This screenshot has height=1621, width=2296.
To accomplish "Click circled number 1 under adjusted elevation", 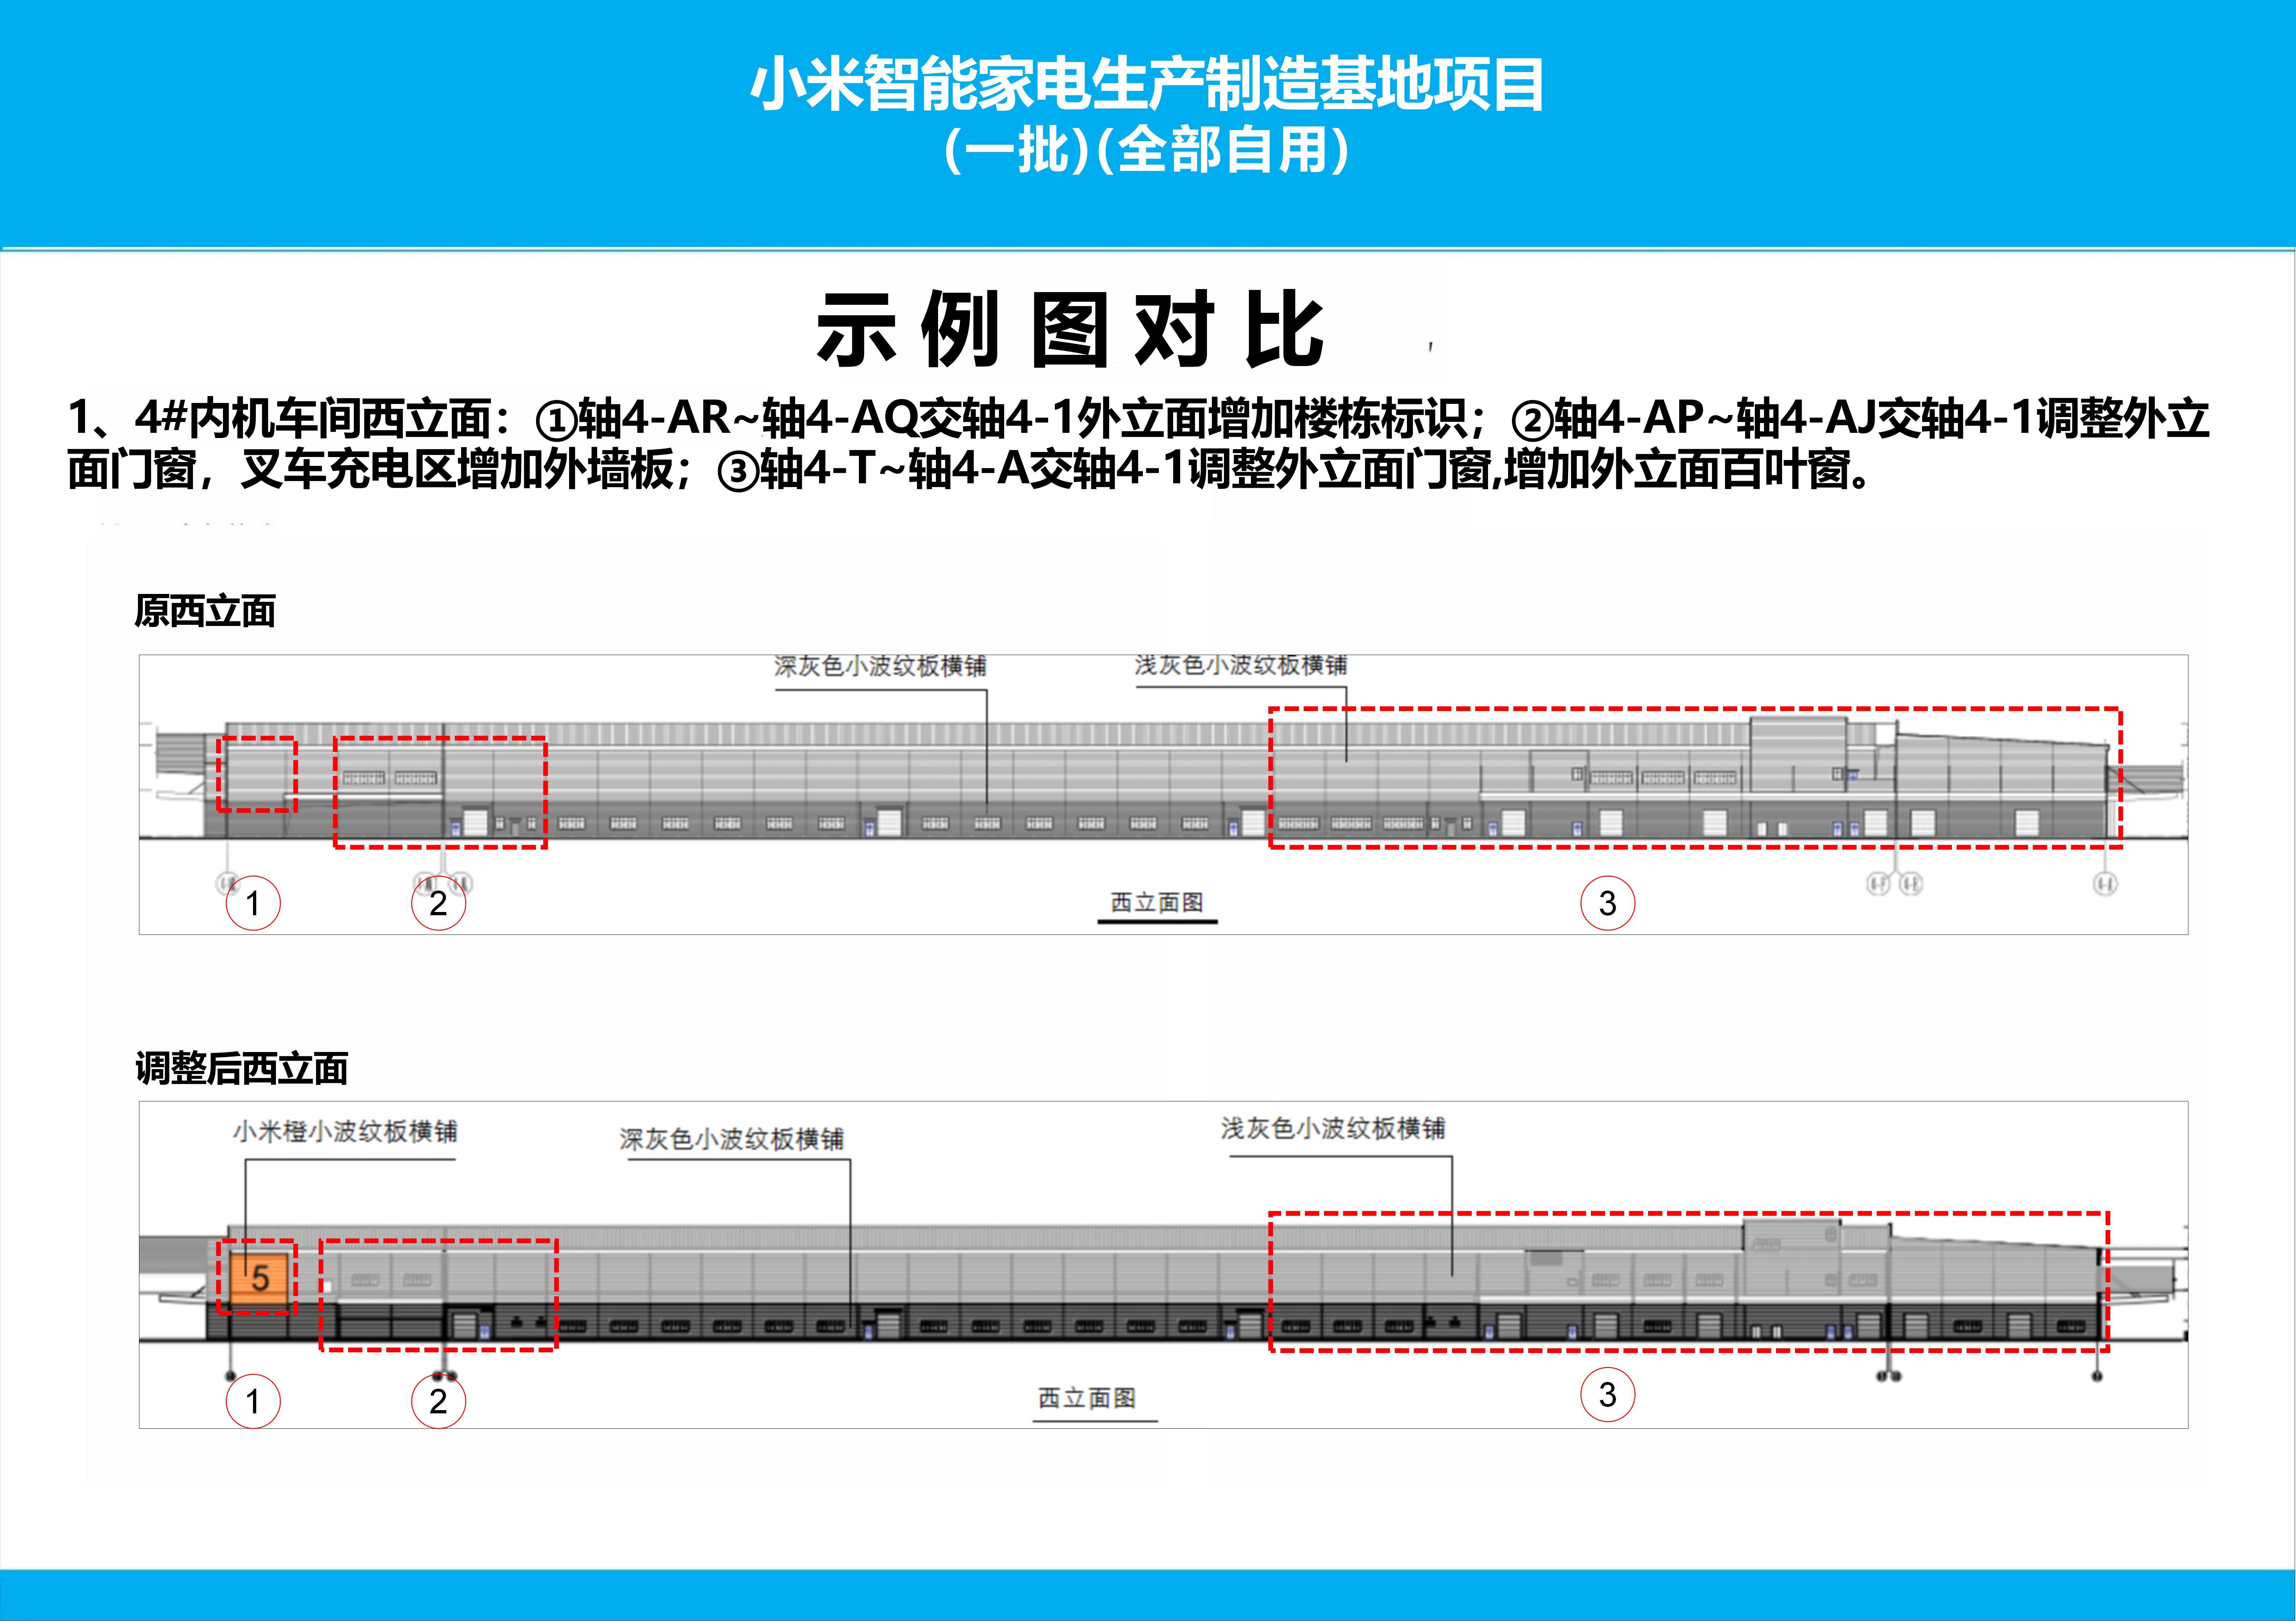I will click(x=253, y=1401).
